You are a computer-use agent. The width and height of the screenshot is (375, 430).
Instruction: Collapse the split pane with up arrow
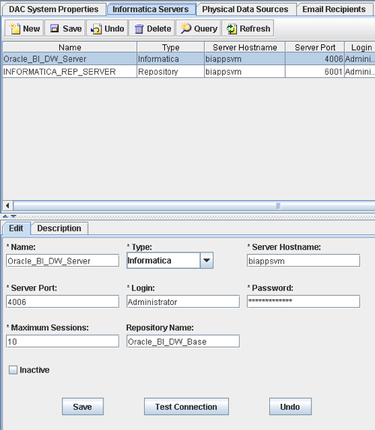click(x=5, y=216)
